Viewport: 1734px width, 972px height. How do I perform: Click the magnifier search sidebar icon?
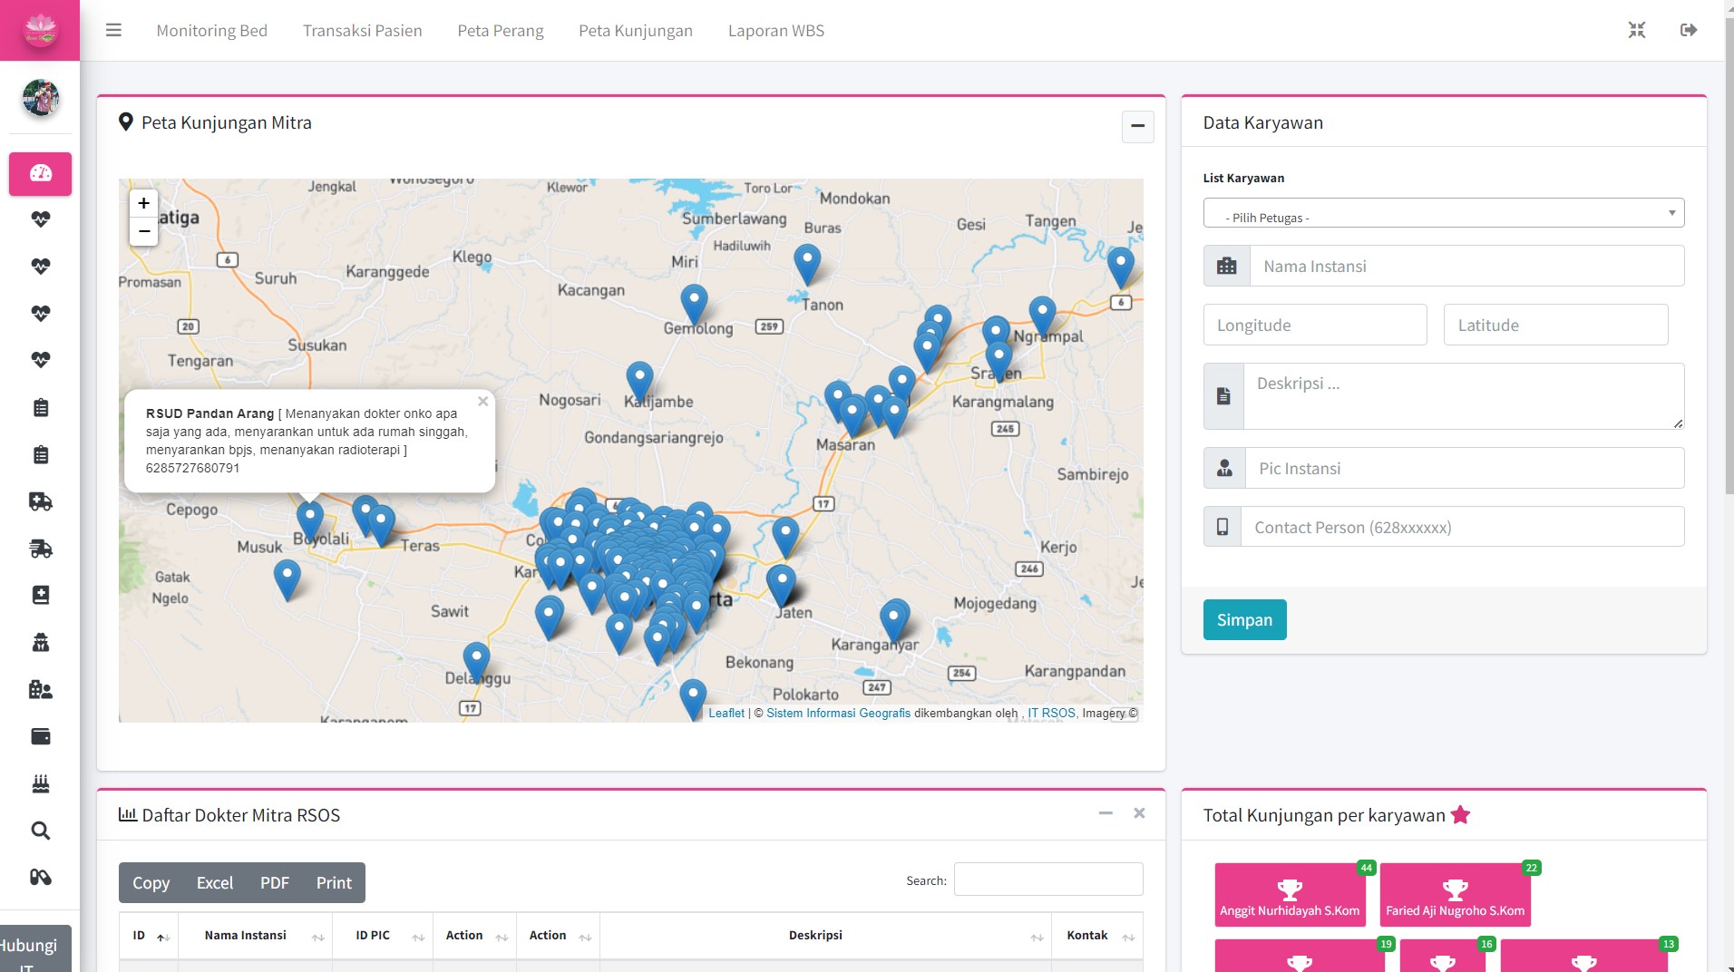pyautogui.click(x=41, y=831)
